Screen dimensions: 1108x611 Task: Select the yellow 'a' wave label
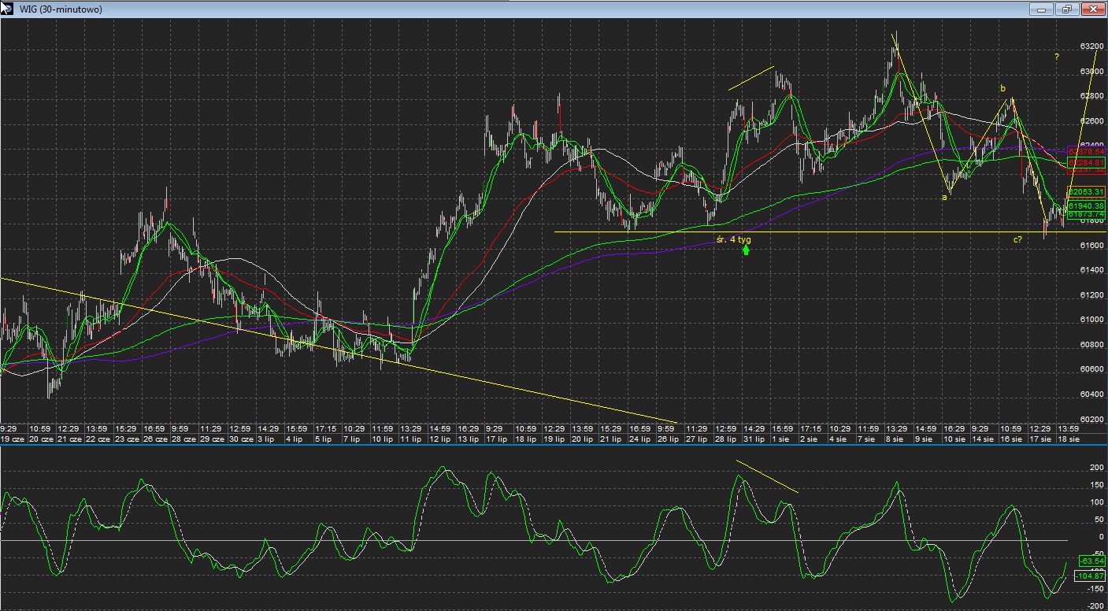tap(944, 197)
